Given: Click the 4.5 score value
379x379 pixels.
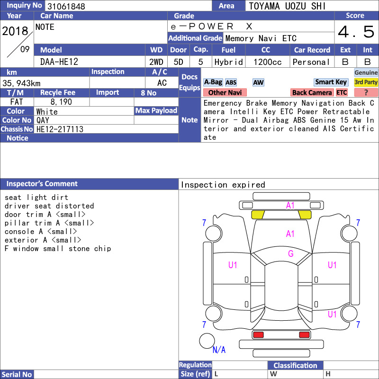Looking at the screenshot, I should [x=356, y=32].
